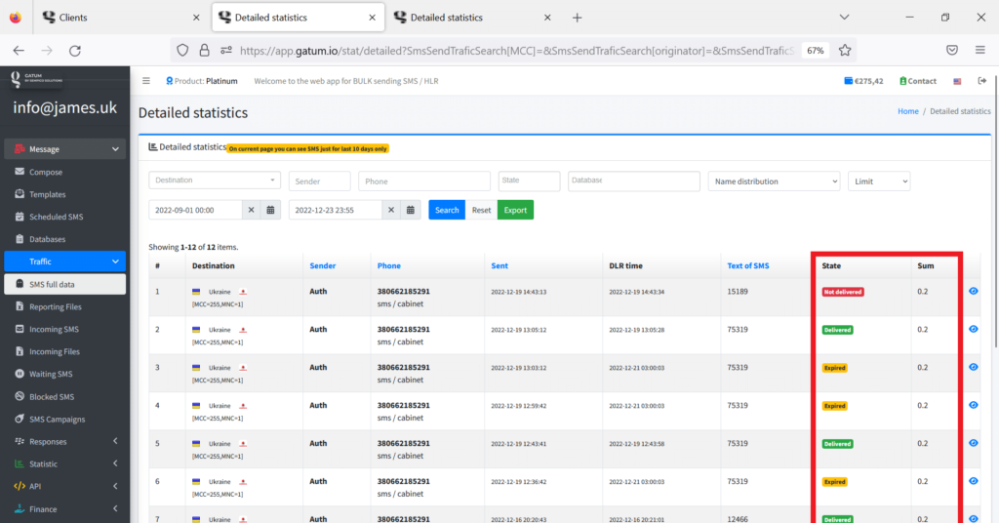Open the Contact link in the header
This screenshot has height=523, width=999.
pos(917,81)
